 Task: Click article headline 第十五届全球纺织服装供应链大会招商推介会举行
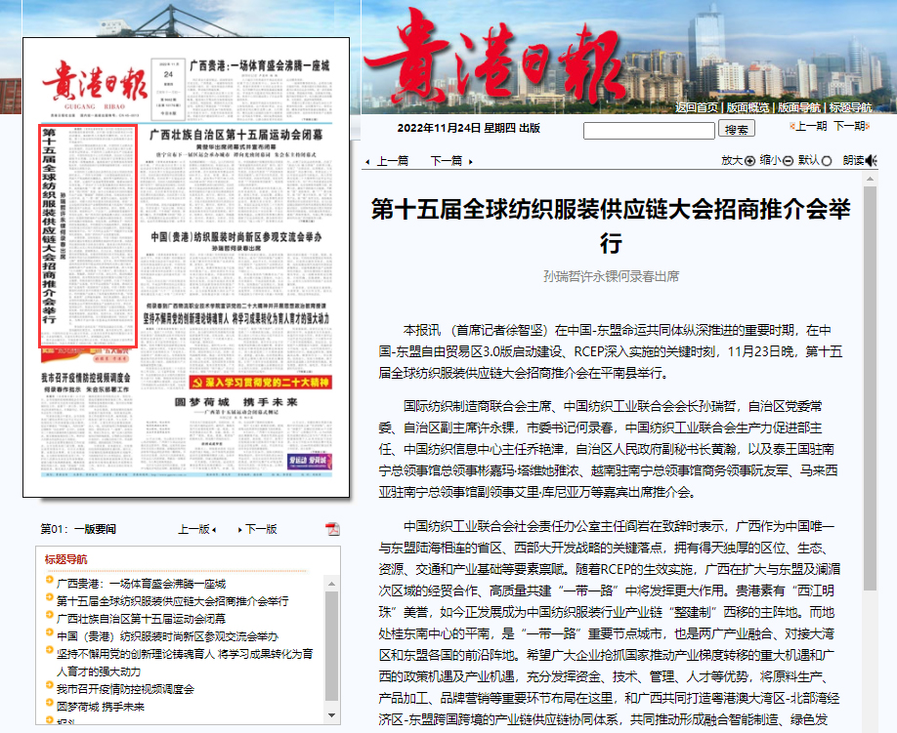pyautogui.click(x=611, y=225)
